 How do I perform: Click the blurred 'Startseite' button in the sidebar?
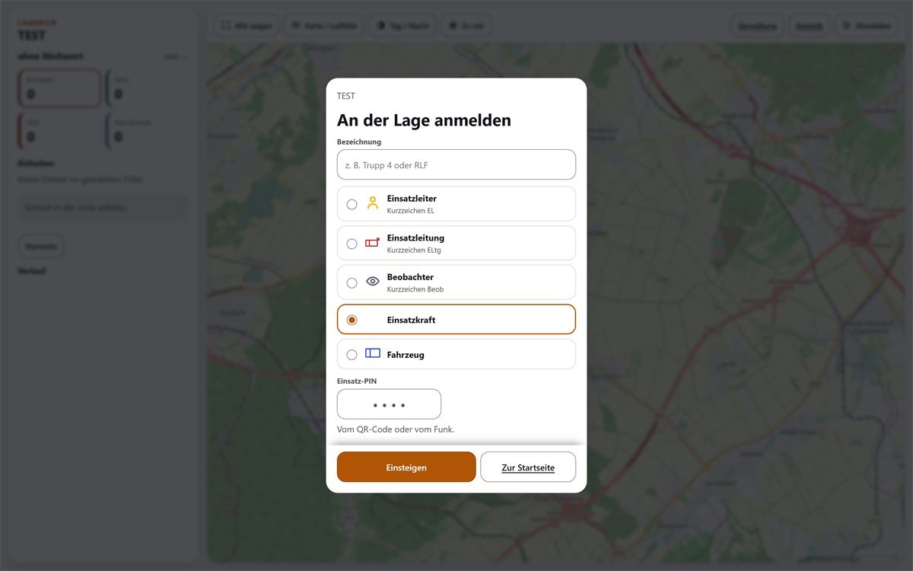(41, 246)
